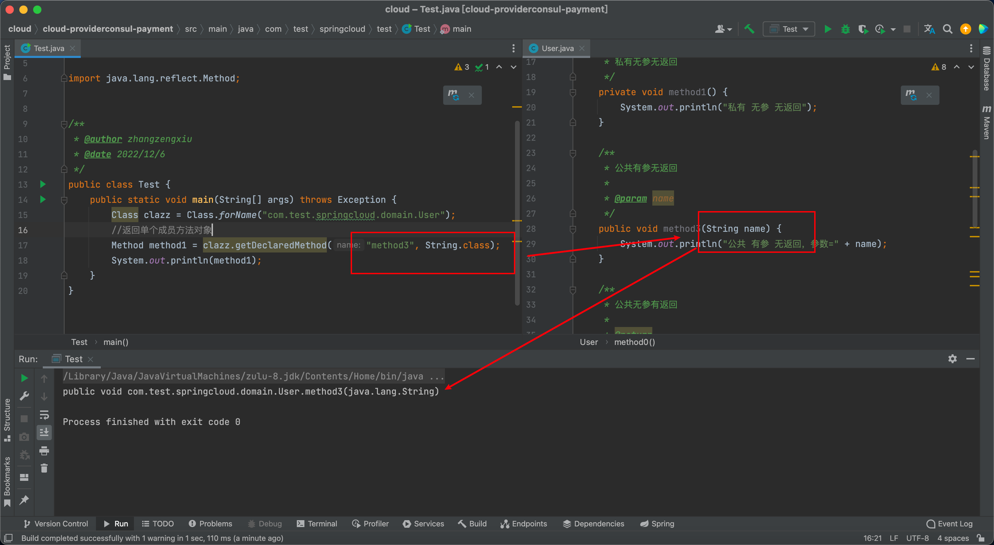Open the Project tool window
Screen dimensions: 994x545
tap(7, 62)
